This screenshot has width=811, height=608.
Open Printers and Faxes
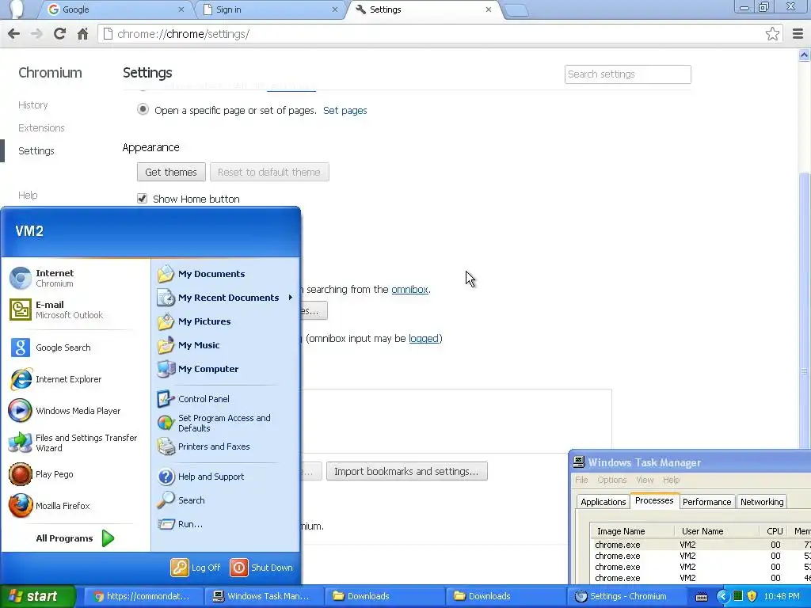click(226, 446)
